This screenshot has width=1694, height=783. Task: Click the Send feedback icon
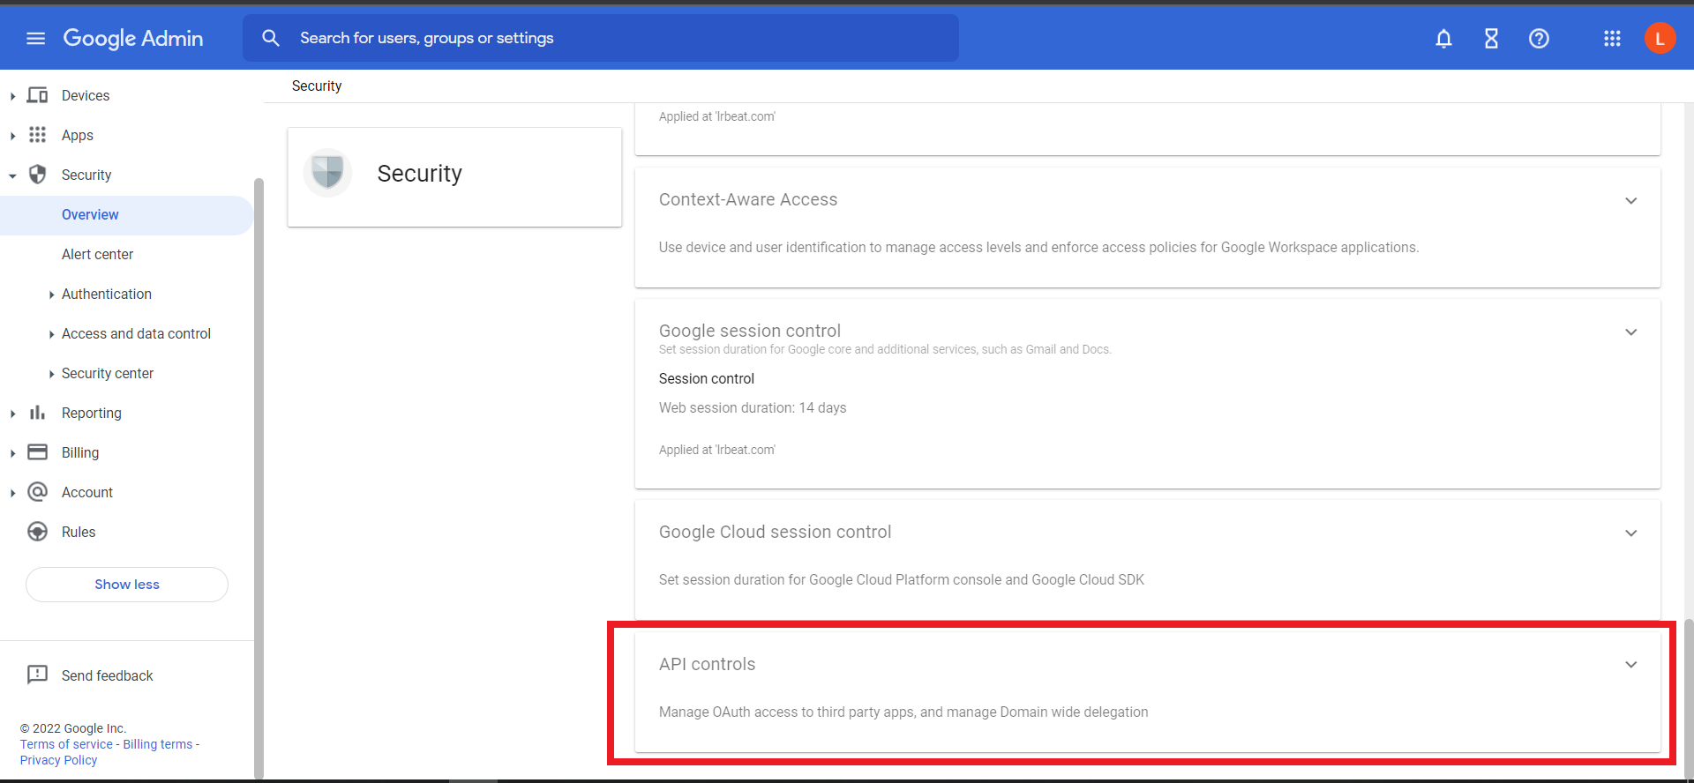coord(37,675)
